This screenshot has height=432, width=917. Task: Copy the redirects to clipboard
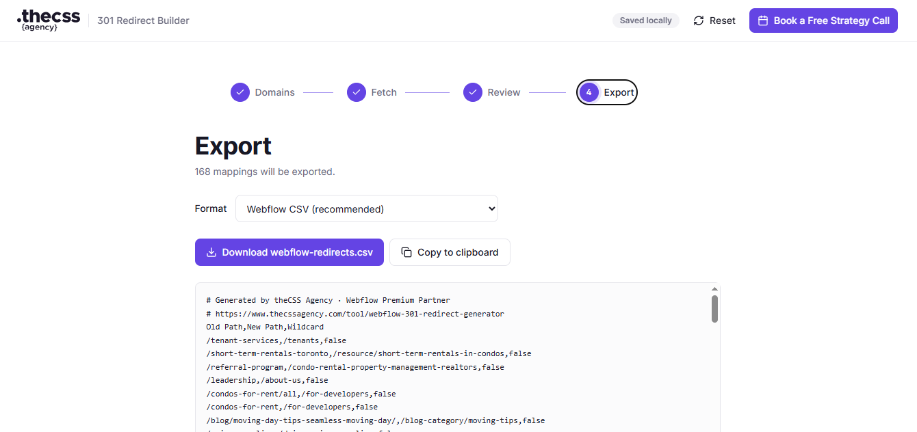450,252
